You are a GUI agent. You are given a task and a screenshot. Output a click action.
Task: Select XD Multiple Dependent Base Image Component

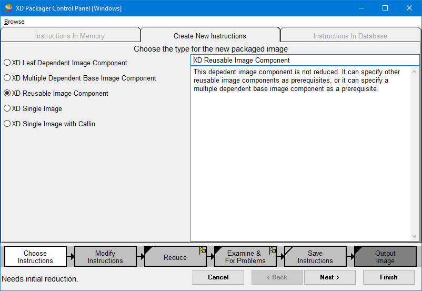[x=7, y=78]
